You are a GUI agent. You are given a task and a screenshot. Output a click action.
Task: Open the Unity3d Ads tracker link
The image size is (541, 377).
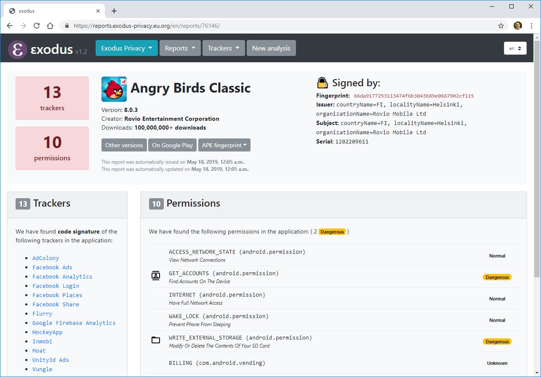[51, 360]
